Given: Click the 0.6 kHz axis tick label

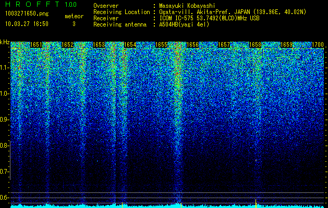Looking at the screenshot, I should pyautogui.click(x=5, y=198).
